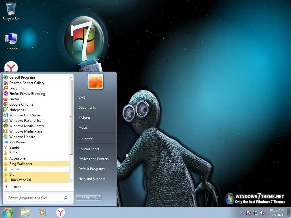Open Control Panel

[89, 149]
